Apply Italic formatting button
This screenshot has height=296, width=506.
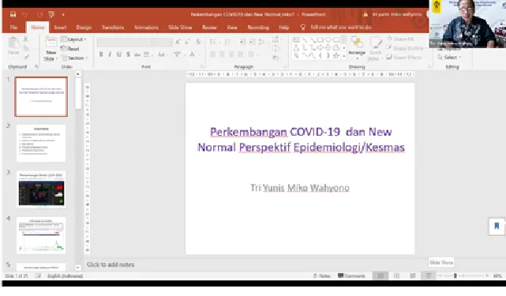pyautogui.click(x=110, y=54)
